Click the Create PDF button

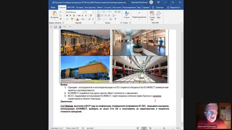click(x=152, y=16)
